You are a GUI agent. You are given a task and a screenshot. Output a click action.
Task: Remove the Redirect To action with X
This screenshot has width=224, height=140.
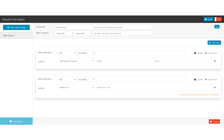215,87
